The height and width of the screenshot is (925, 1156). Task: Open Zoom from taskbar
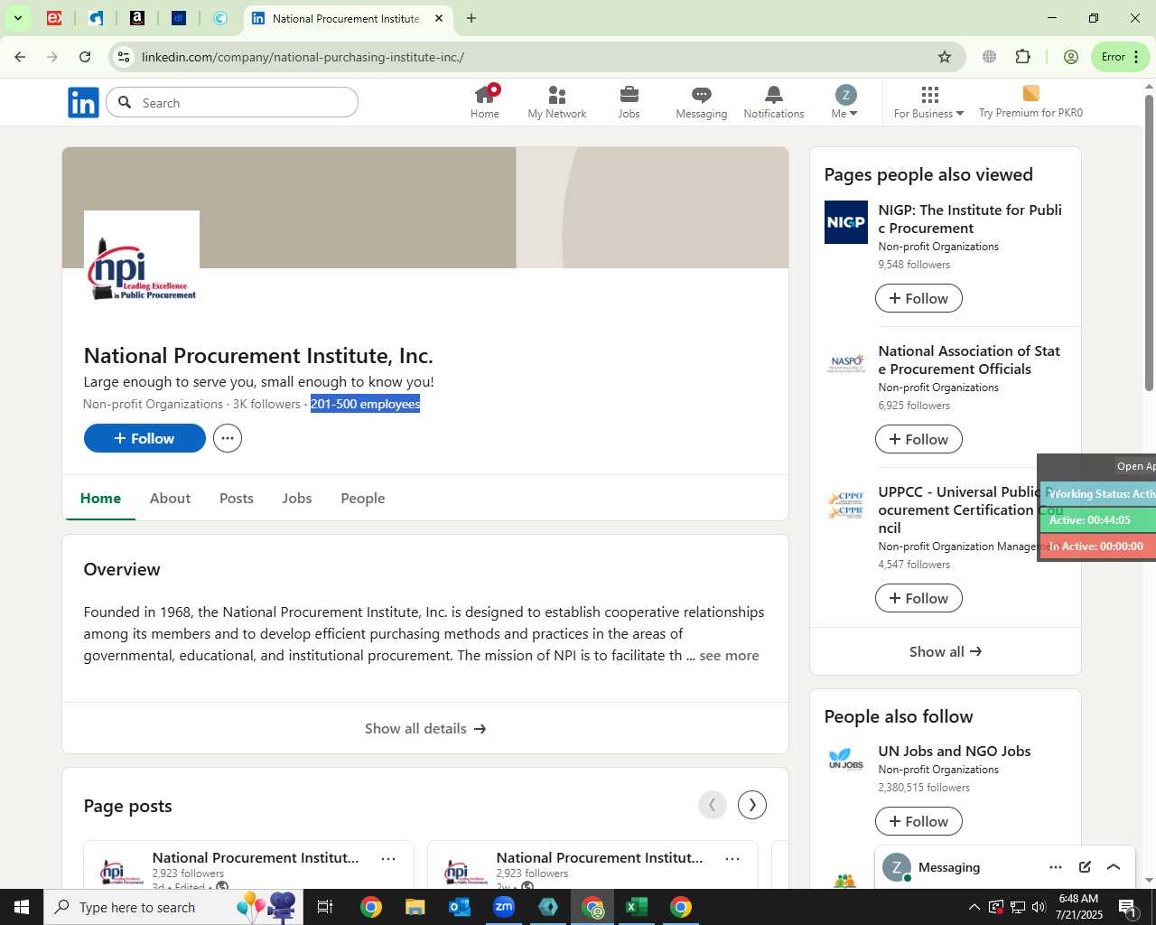[x=504, y=907]
